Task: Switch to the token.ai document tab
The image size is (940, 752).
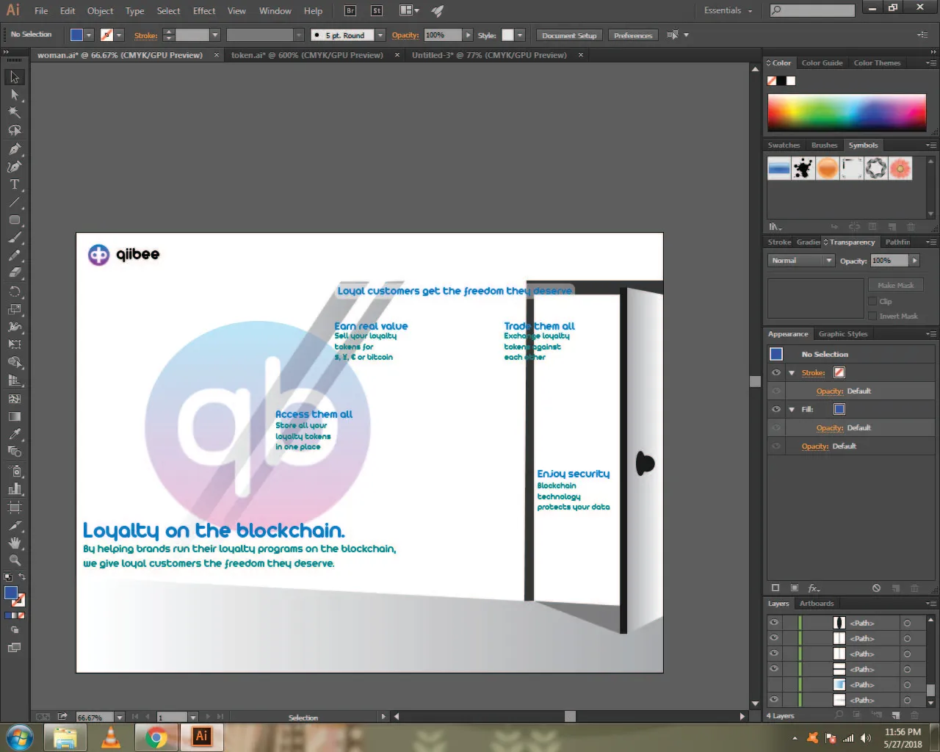Action: click(307, 55)
